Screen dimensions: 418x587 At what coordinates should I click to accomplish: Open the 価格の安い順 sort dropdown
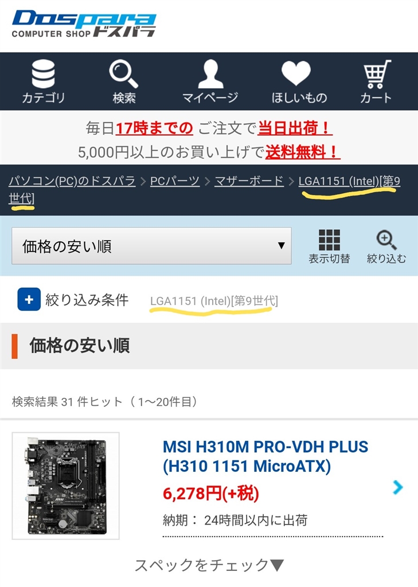click(x=151, y=246)
